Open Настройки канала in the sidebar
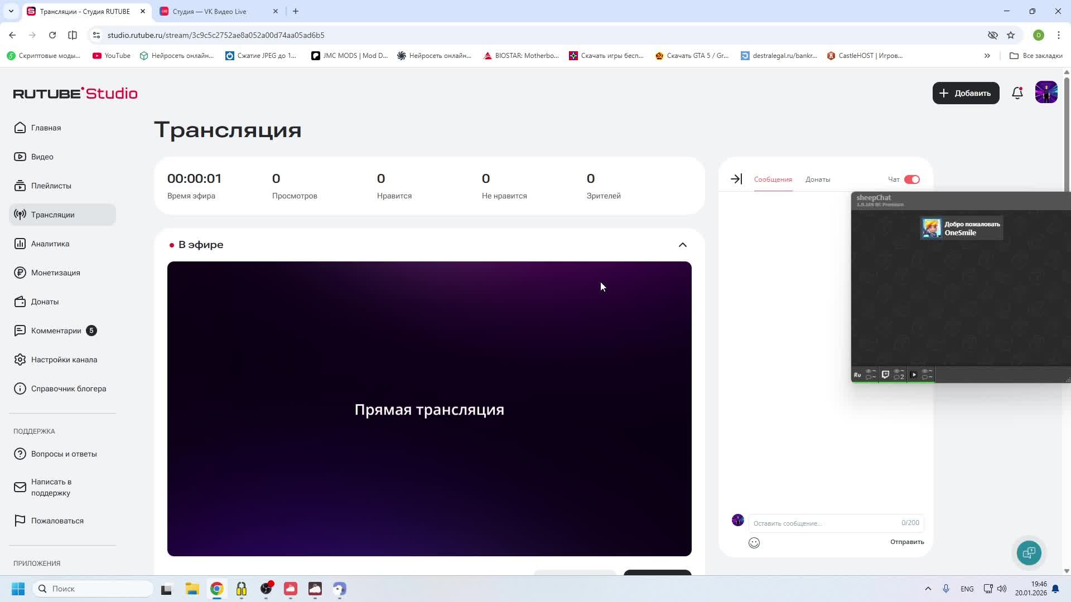Viewport: 1071px width, 602px height. point(64,360)
